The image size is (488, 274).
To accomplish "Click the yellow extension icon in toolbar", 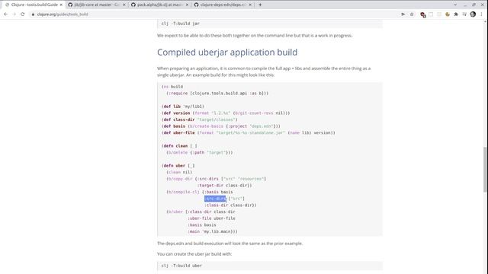I will [448, 14].
